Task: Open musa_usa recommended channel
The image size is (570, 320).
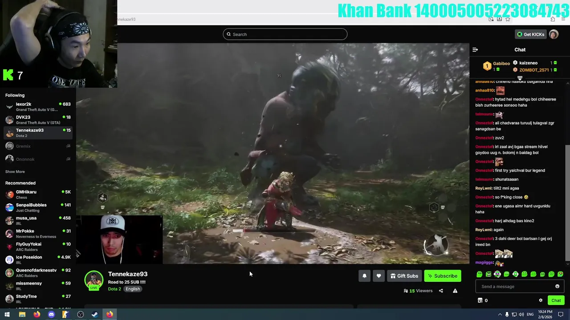Action: coord(38,220)
